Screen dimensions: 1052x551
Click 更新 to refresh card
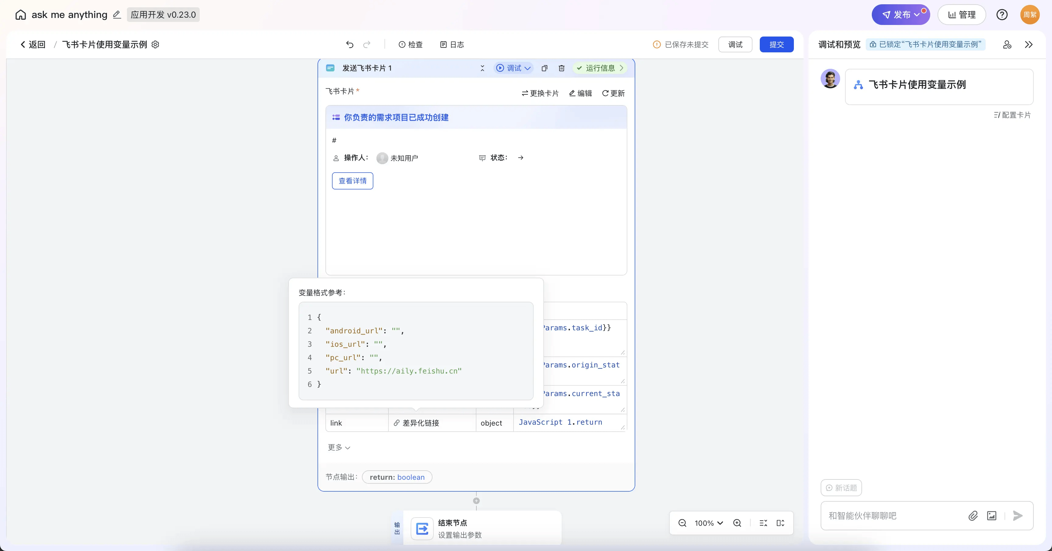(x=613, y=93)
